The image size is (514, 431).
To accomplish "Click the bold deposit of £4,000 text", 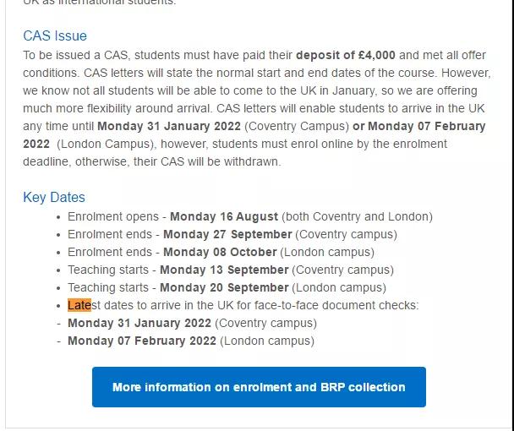I will [x=345, y=55].
